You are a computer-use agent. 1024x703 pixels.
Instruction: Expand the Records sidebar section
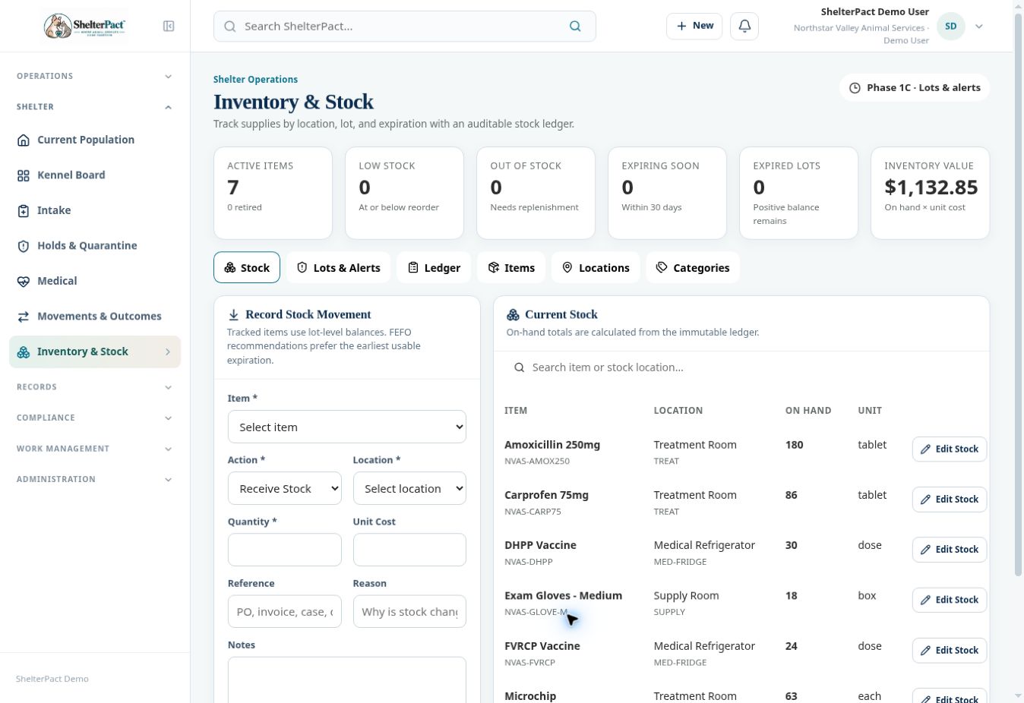point(95,387)
